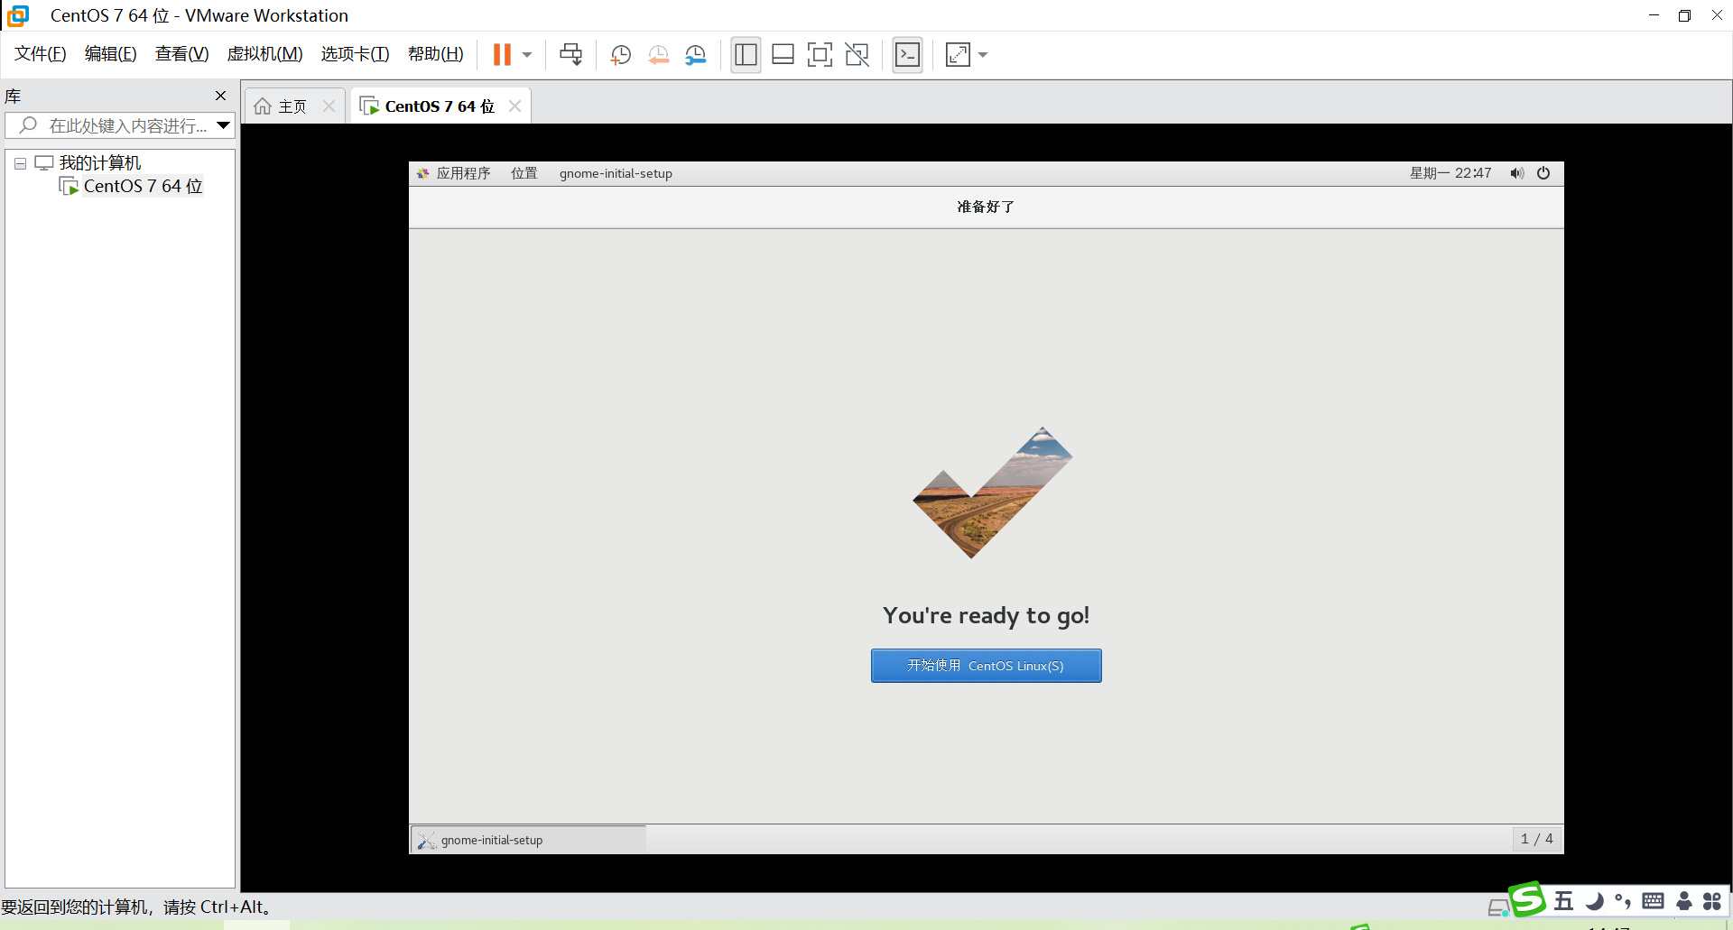Click the stretch guest display icon

(x=958, y=55)
